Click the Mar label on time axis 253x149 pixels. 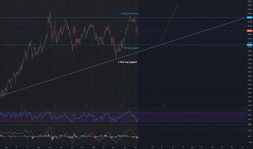tap(113, 147)
